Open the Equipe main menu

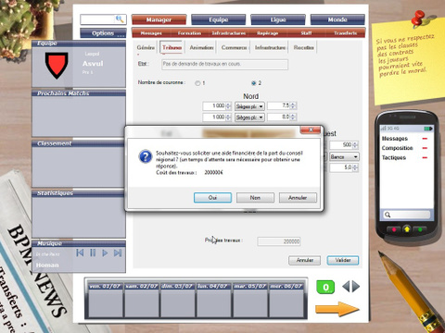click(219, 19)
